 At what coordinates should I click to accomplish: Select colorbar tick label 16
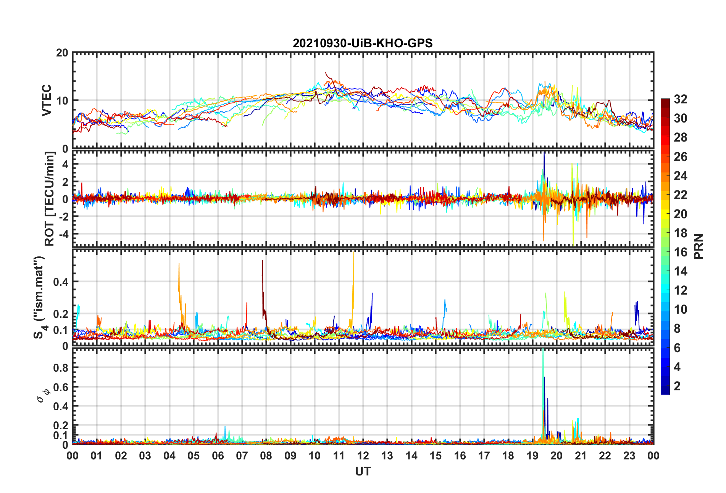click(681, 252)
